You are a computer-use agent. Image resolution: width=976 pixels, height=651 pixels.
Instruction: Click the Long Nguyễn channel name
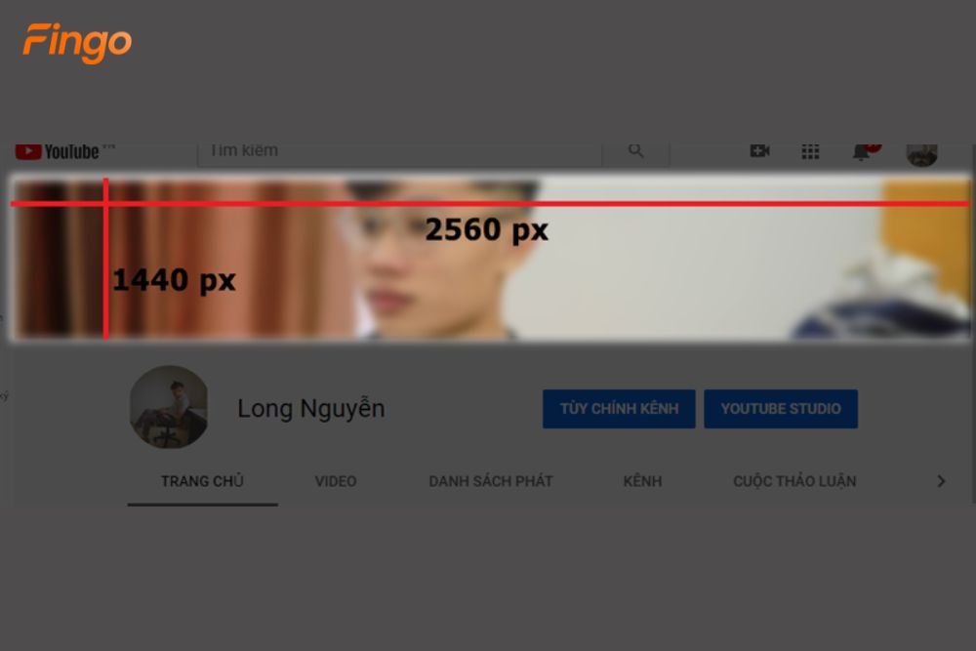tap(311, 408)
